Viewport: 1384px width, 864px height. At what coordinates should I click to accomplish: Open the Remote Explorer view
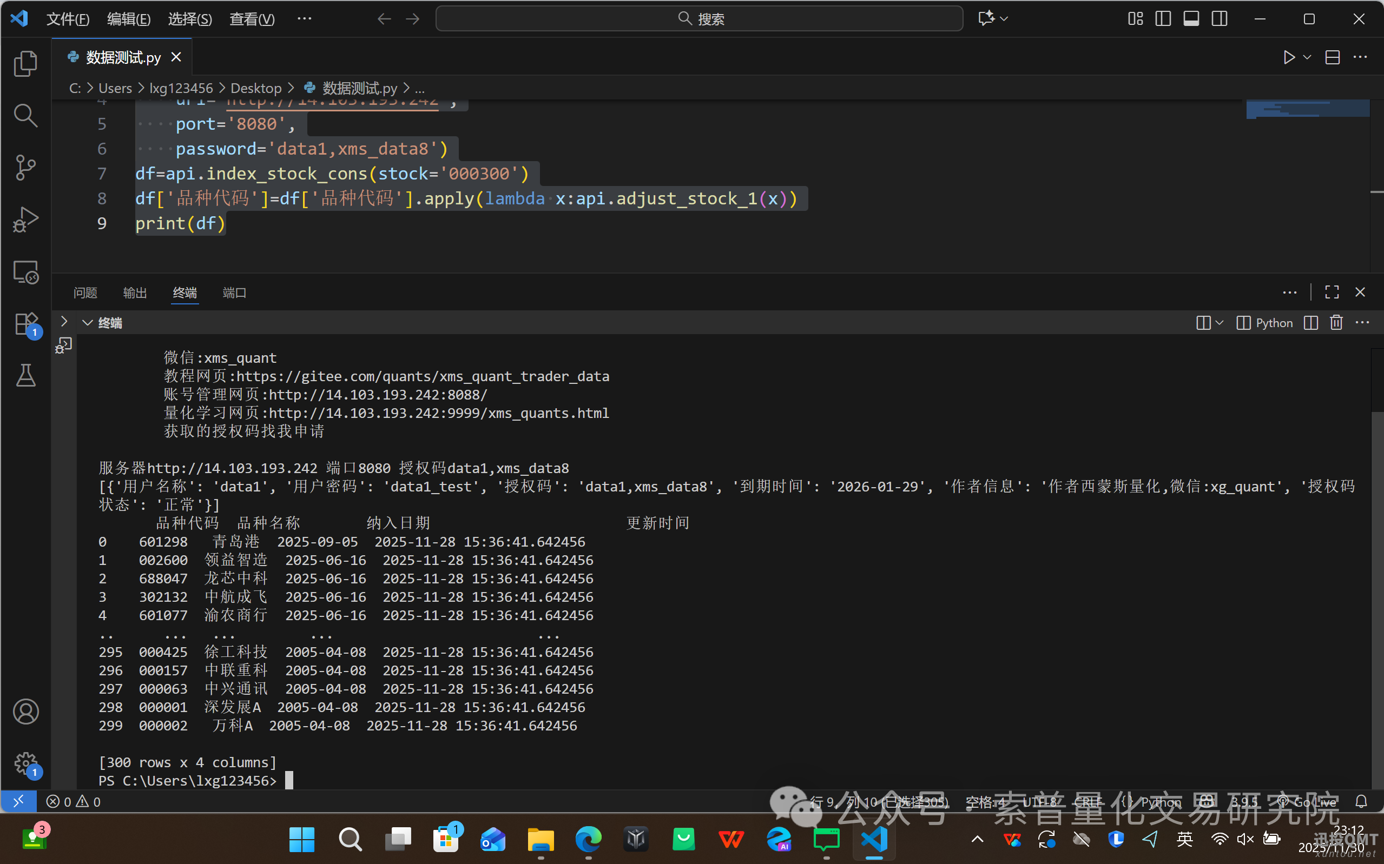click(25, 272)
